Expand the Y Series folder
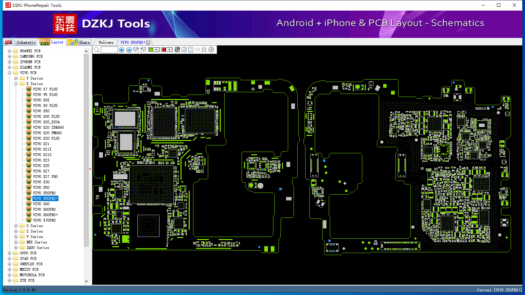Image resolution: width=525 pixels, height=295 pixels. [x=16, y=78]
